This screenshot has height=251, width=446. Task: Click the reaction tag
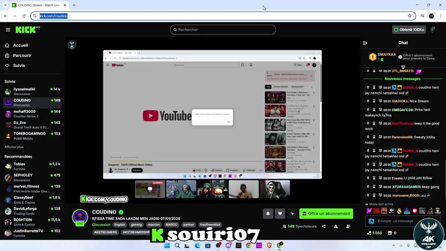pyautogui.click(x=154, y=225)
